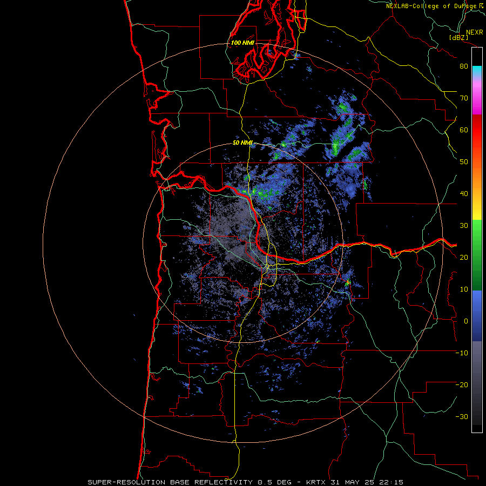The width and height of the screenshot is (486, 486).
Task: Click the 22:15 time in the caption
Action: pyautogui.click(x=390, y=482)
